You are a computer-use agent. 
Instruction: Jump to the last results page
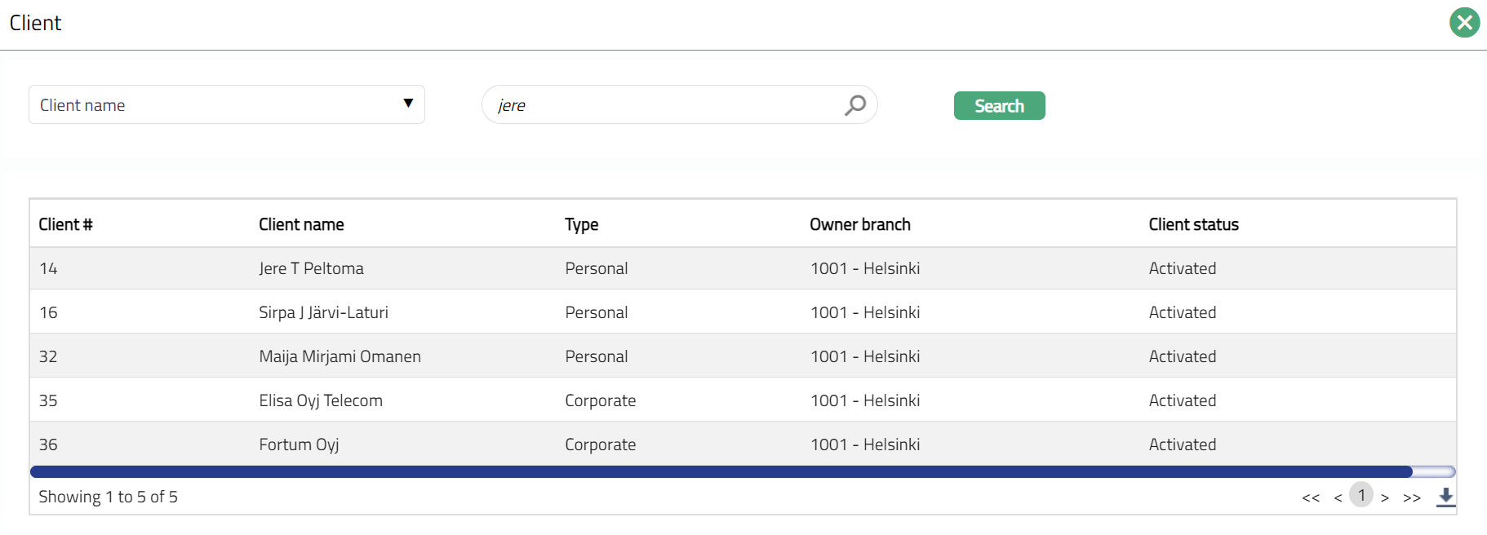pos(1412,497)
